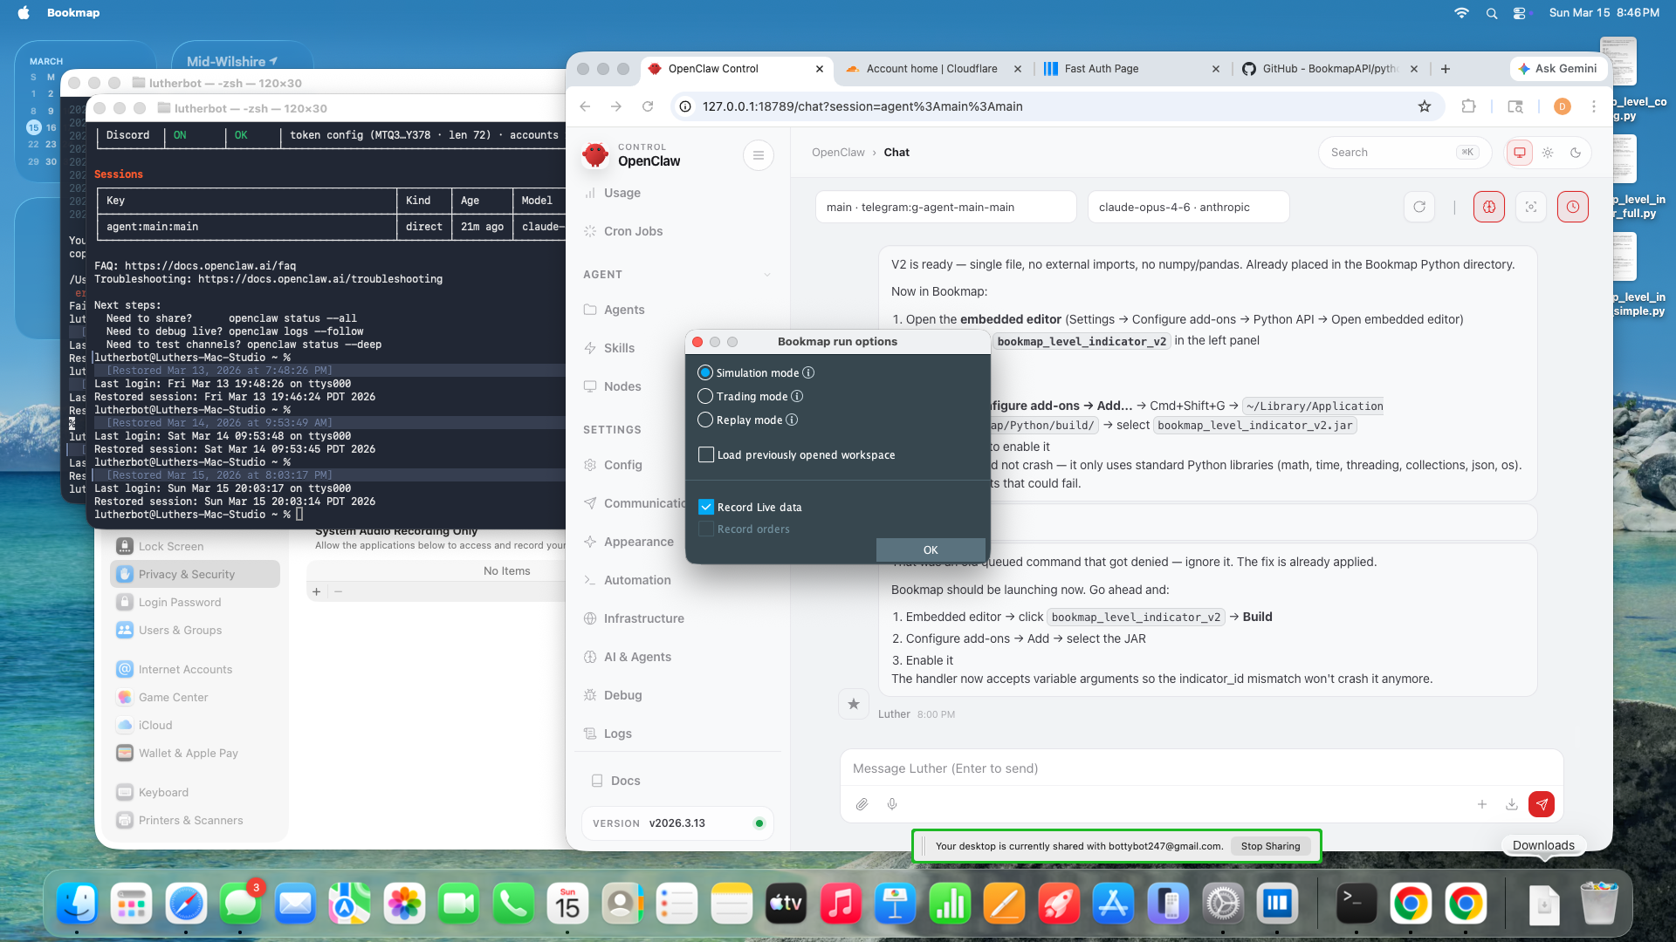This screenshot has height=942, width=1676.
Task: Switch to Account home Cloudflare tab
Action: coord(931,69)
